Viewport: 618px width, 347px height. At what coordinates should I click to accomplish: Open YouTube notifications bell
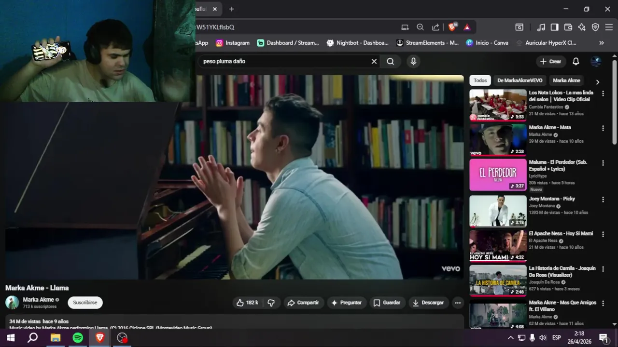[576, 61]
